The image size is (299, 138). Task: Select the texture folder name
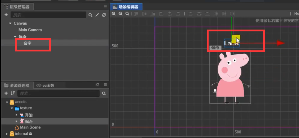(26, 108)
